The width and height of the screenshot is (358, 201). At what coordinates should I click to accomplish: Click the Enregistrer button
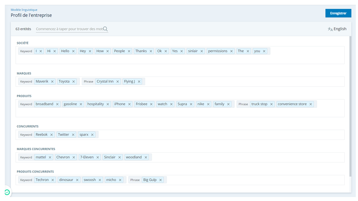[338, 13]
